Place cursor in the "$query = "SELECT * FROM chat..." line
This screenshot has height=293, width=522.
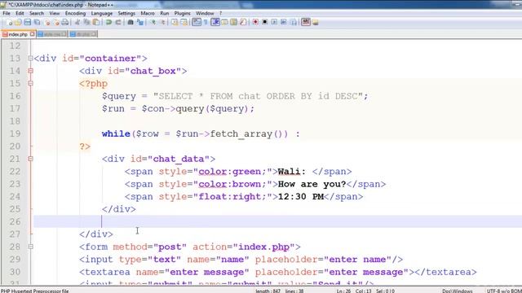(x=235, y=96)
